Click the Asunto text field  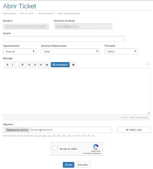(64, 39)
